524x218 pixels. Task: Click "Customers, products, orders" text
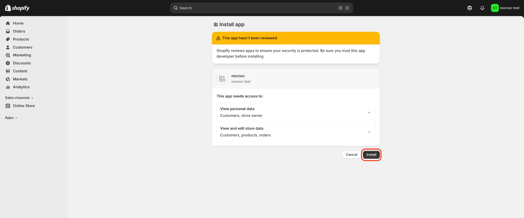pyautogui.click(x=245, y=135)
